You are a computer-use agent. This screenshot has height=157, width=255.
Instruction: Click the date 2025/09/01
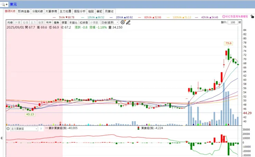point(15,27)
